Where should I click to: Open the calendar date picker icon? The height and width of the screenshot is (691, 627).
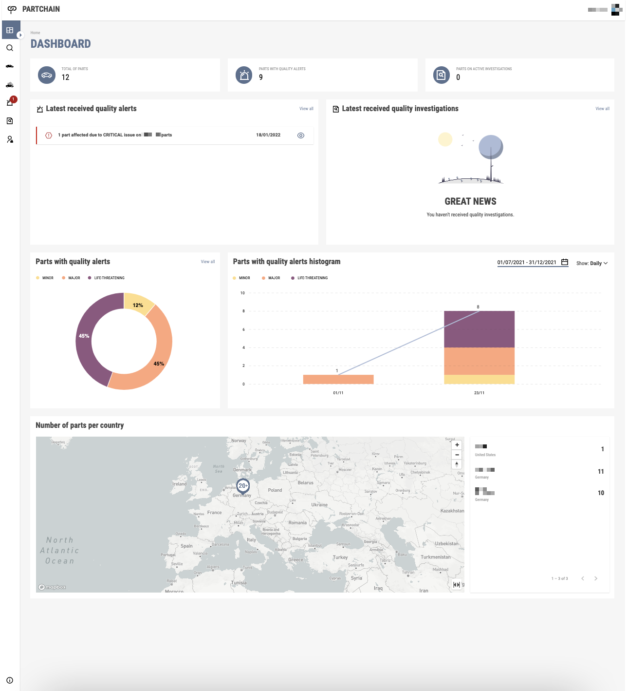[x=565, y=262]
